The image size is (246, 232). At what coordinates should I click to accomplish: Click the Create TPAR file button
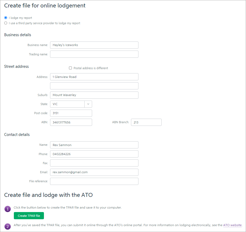(29, 216)
